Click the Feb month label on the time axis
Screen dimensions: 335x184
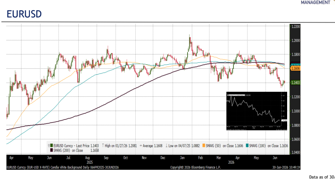[x=201, y=158]
